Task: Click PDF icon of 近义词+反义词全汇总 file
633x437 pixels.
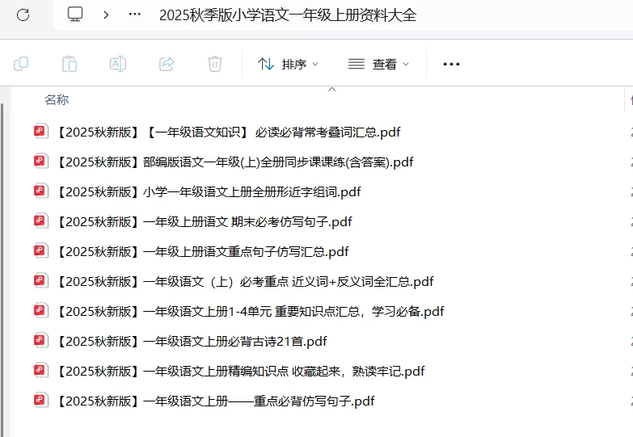Action: tap(40, 280)
